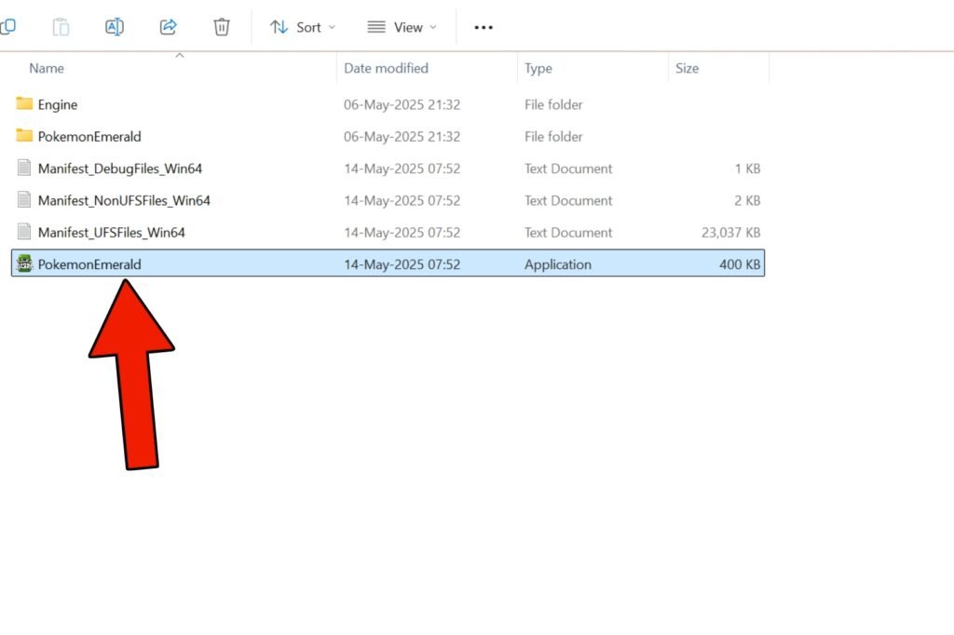This screenshot has width=954, height=635.
Task: Click date modified of Manifest_NonUFSFiles_Win64
Action: point(402,200)
